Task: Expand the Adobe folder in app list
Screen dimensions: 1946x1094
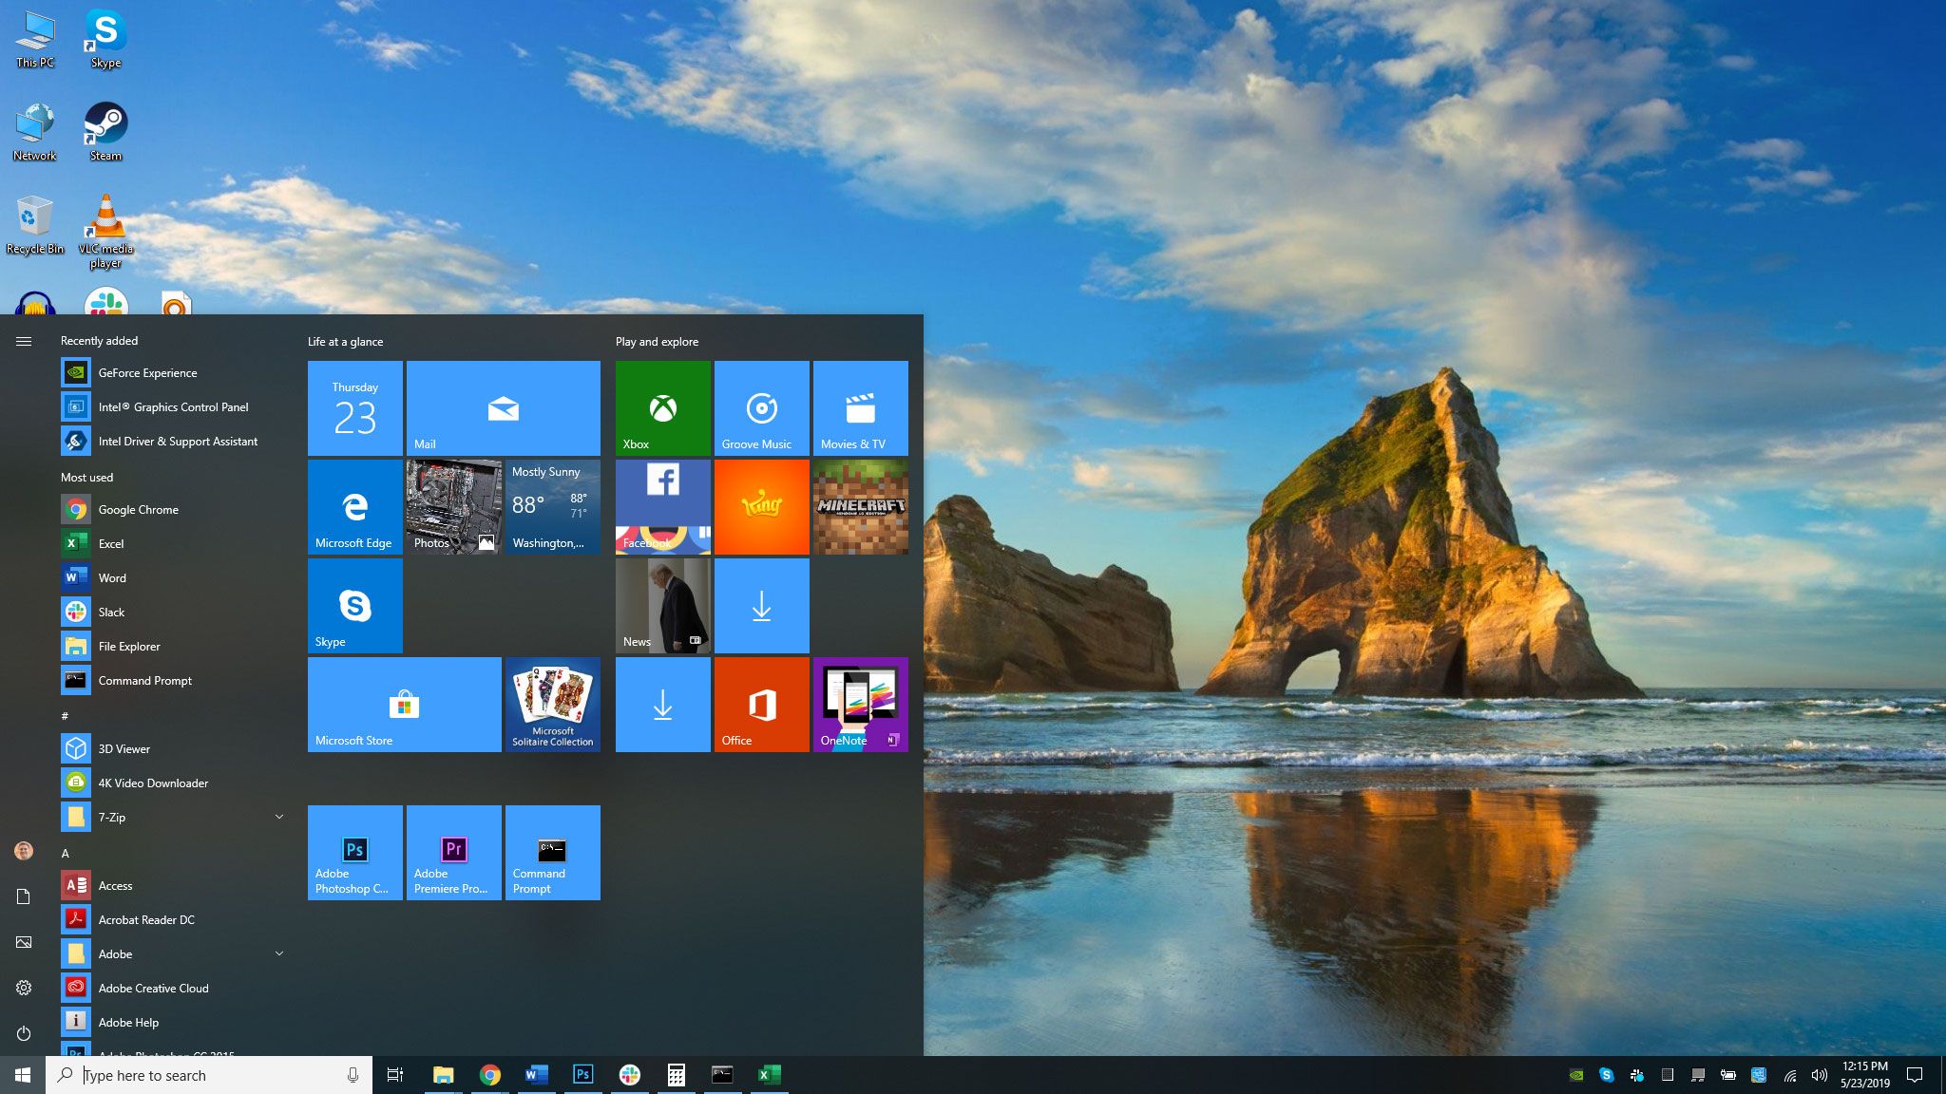Action: point(279,953)
